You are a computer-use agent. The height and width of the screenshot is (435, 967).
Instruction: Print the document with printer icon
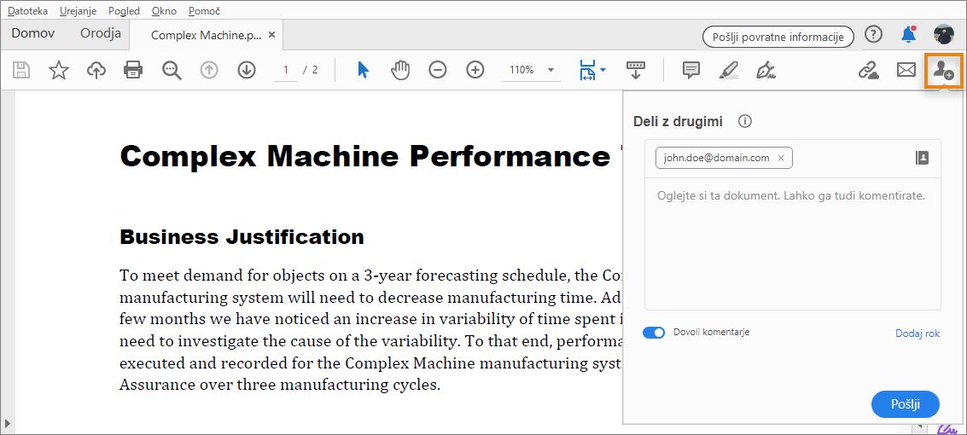[133, 70]
